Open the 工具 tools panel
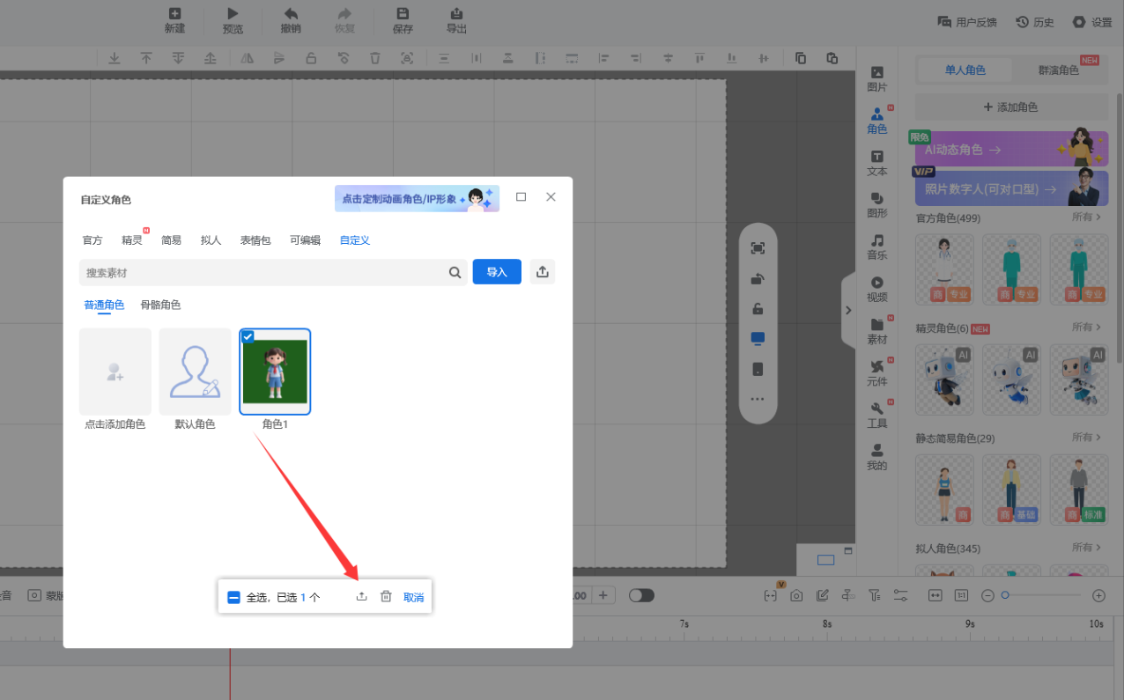This screenshot has height=700, width=1124. point(876,415)
